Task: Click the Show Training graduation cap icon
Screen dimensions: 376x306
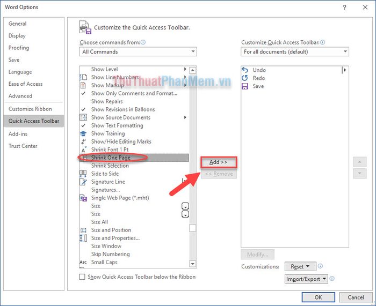Action: coord(83,133)
